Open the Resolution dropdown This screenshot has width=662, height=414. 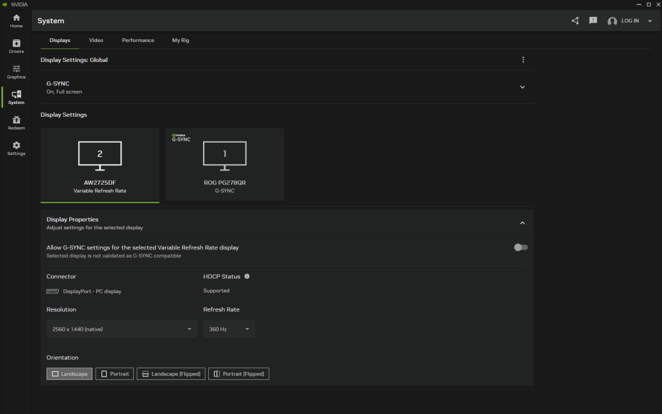(x=122, y=329)
